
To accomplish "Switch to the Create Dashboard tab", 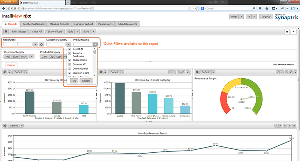I will (x=34, y=24).
